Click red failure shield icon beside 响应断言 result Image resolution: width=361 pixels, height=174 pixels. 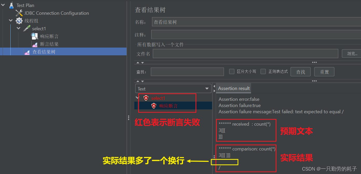point(154,106)
